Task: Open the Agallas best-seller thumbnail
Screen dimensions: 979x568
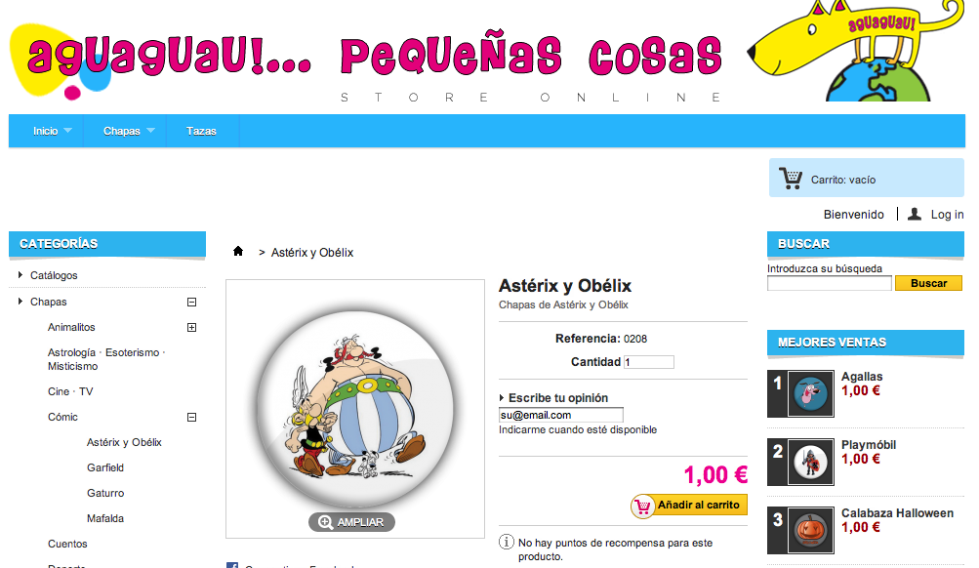Action: tap(810, 394)
